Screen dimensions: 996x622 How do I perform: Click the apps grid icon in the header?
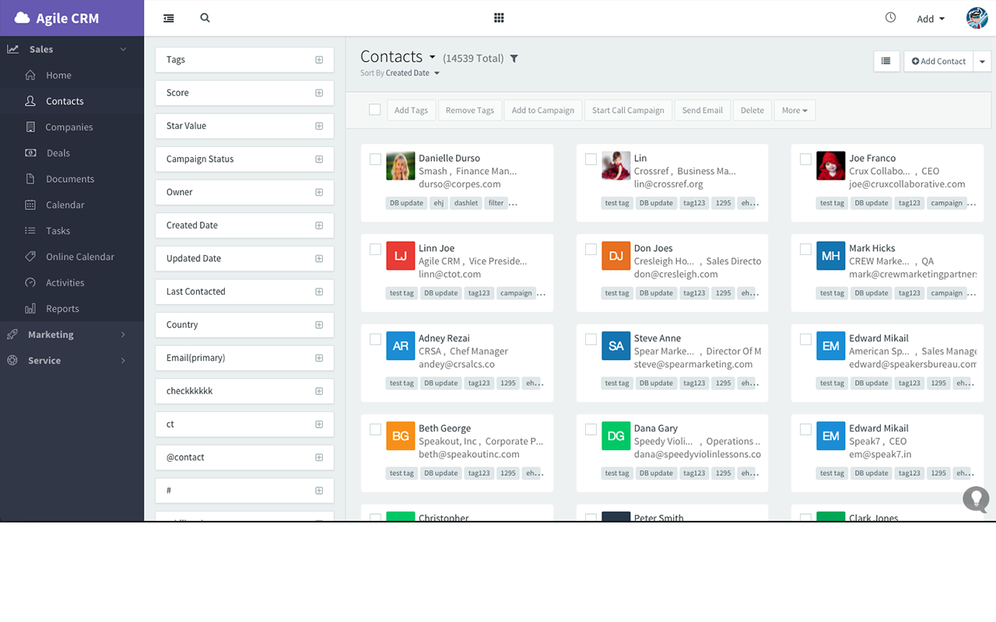499,17
